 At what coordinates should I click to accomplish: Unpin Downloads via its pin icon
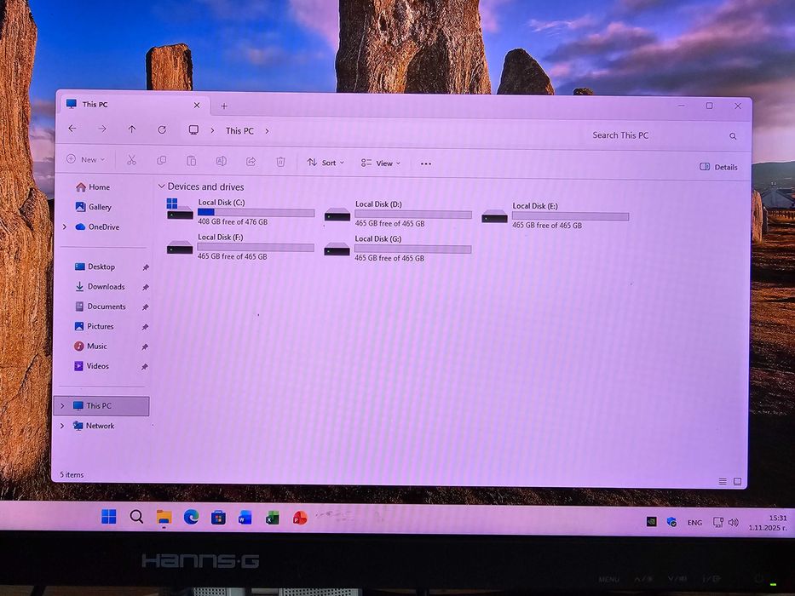(x=145, y=288)
